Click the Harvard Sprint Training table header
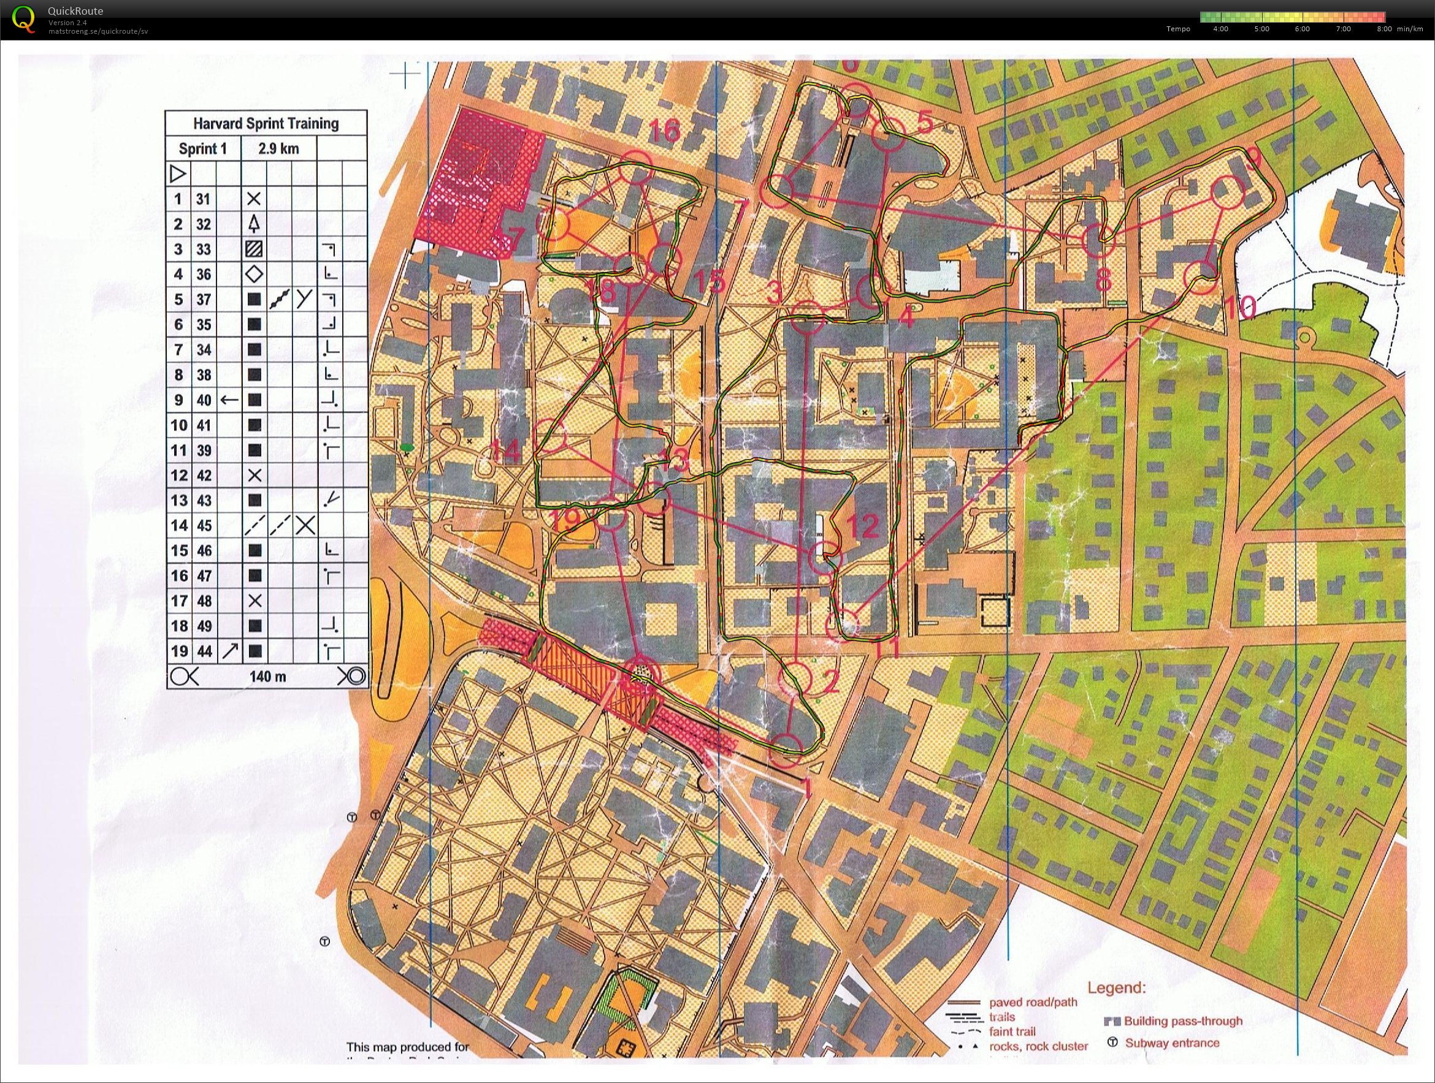This screenshot has height=1083, width=1435. [266, 123]
